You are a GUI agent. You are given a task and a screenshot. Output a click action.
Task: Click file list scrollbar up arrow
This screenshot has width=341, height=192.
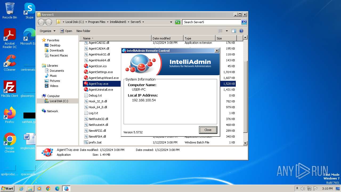tap(245, 38)
